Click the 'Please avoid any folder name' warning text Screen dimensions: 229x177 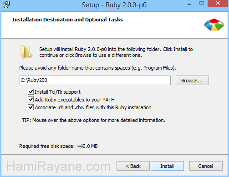coord(97,68)
